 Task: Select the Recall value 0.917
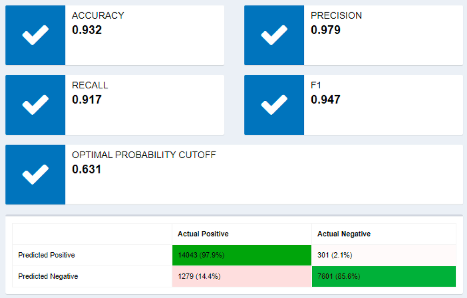(86, 99)
